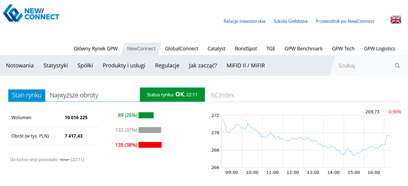This screenshot has height=186, width=408.
Task: Open the GPW Benchmark tab
Action: (x=303, y=48)
